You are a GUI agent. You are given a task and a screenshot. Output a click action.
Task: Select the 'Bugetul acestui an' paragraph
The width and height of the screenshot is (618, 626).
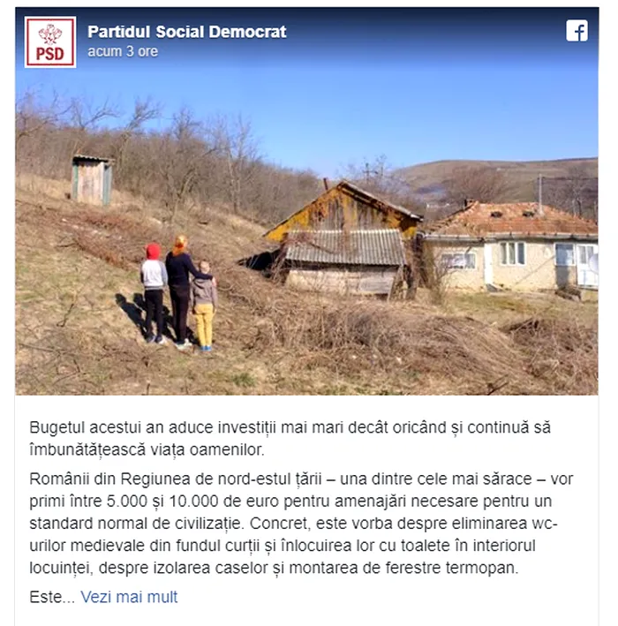pos(290,438)
